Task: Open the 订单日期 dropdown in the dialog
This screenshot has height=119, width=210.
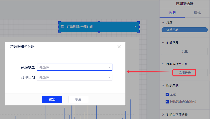Action: pyautogui.click(x=75, y=77)
